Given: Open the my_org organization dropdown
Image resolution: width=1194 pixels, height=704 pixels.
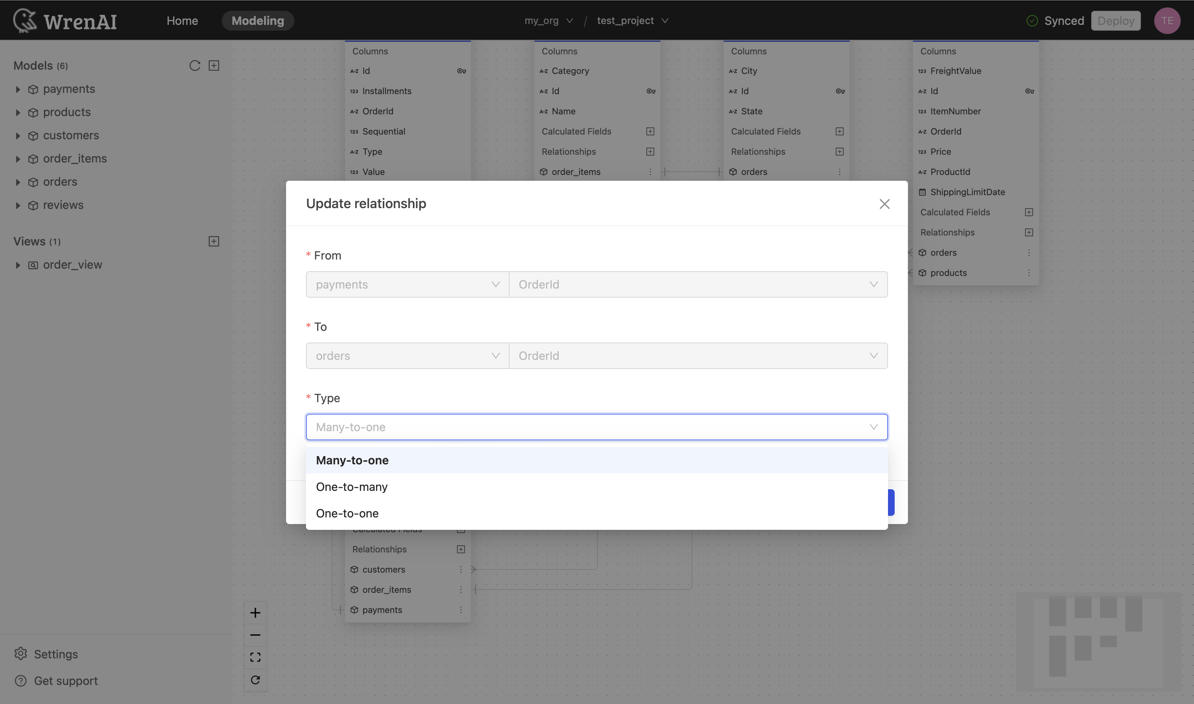Looking at the screenshot, I should click(549, 21).
